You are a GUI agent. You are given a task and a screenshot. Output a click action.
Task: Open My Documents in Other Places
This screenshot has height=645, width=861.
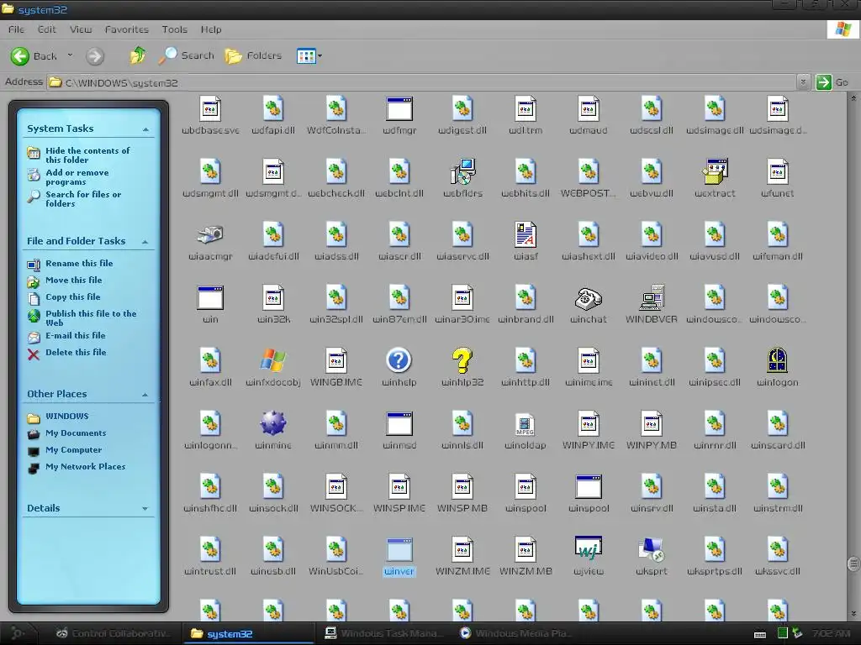pos(76,433)
